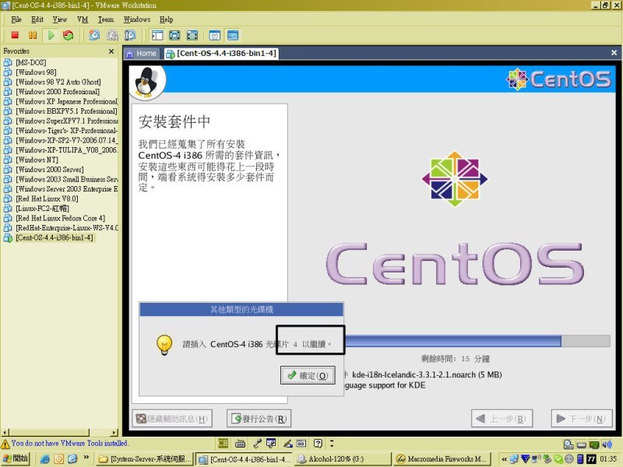
Task: Expand hidden system tray icons chevron
Action: (504, 459)
